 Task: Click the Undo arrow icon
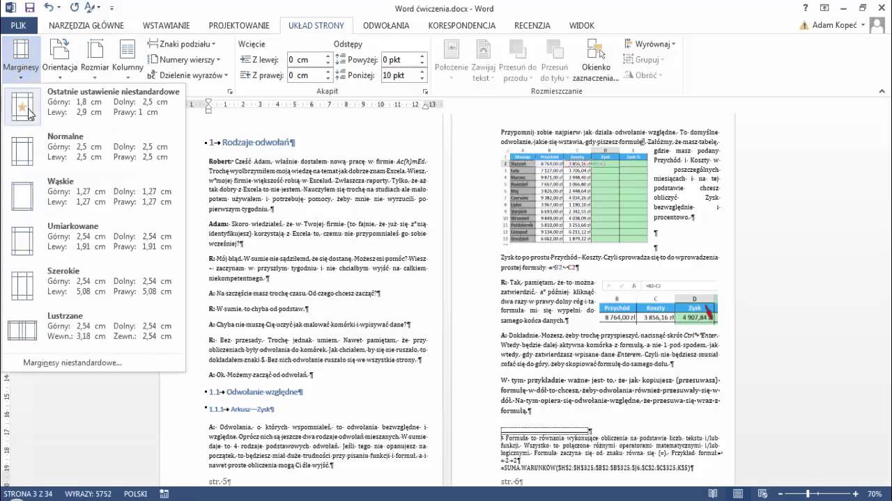(48, 8)
